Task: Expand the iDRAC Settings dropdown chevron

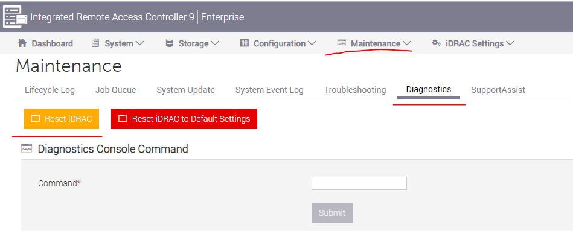Action: coord(510,43)
